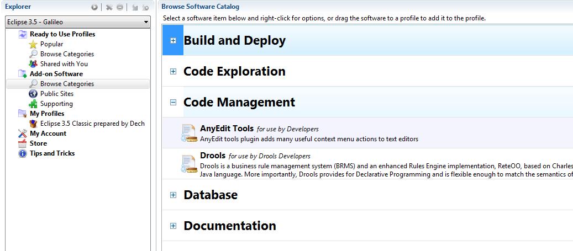Select the Database heading

click(x=211, y=195)
